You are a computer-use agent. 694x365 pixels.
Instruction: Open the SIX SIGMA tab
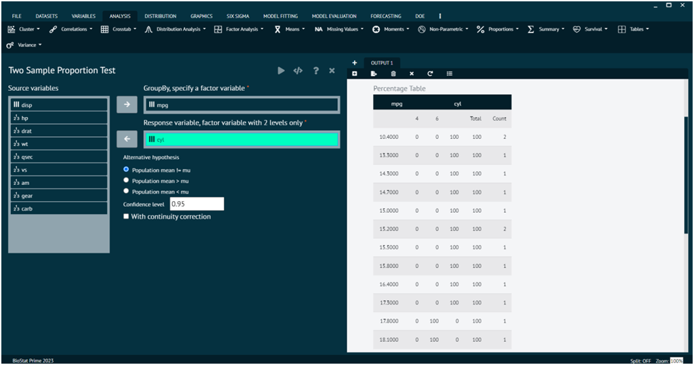click(x=238, y=16)
